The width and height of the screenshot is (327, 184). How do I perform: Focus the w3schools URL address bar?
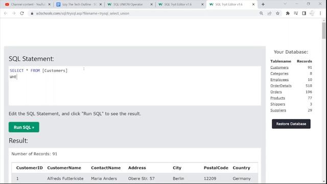point(144,13)
